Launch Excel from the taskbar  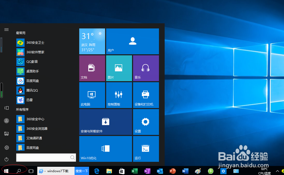(x=134, y=171)
